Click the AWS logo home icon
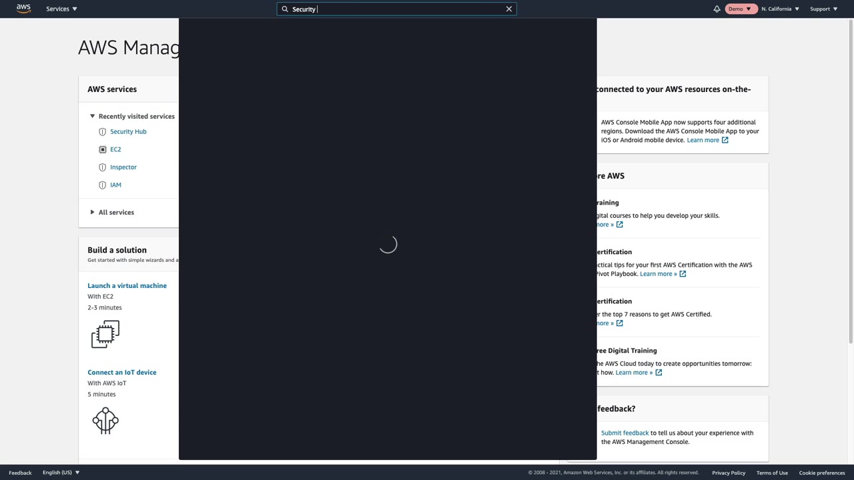Screen dimensions: 854x480 [23, 9]
